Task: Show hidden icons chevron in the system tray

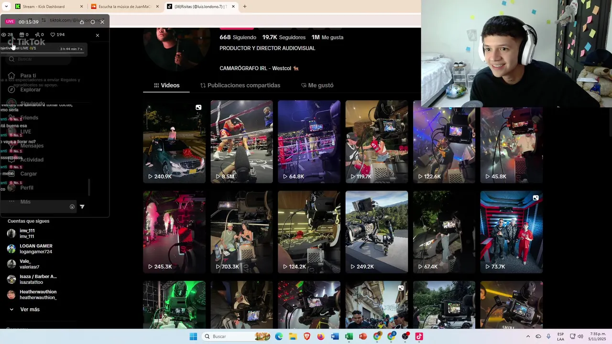Action: point(528,336)
